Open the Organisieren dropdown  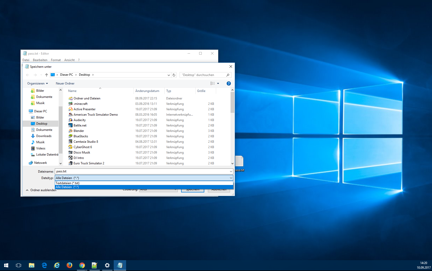pyautogui.click(x=38, y=83)
